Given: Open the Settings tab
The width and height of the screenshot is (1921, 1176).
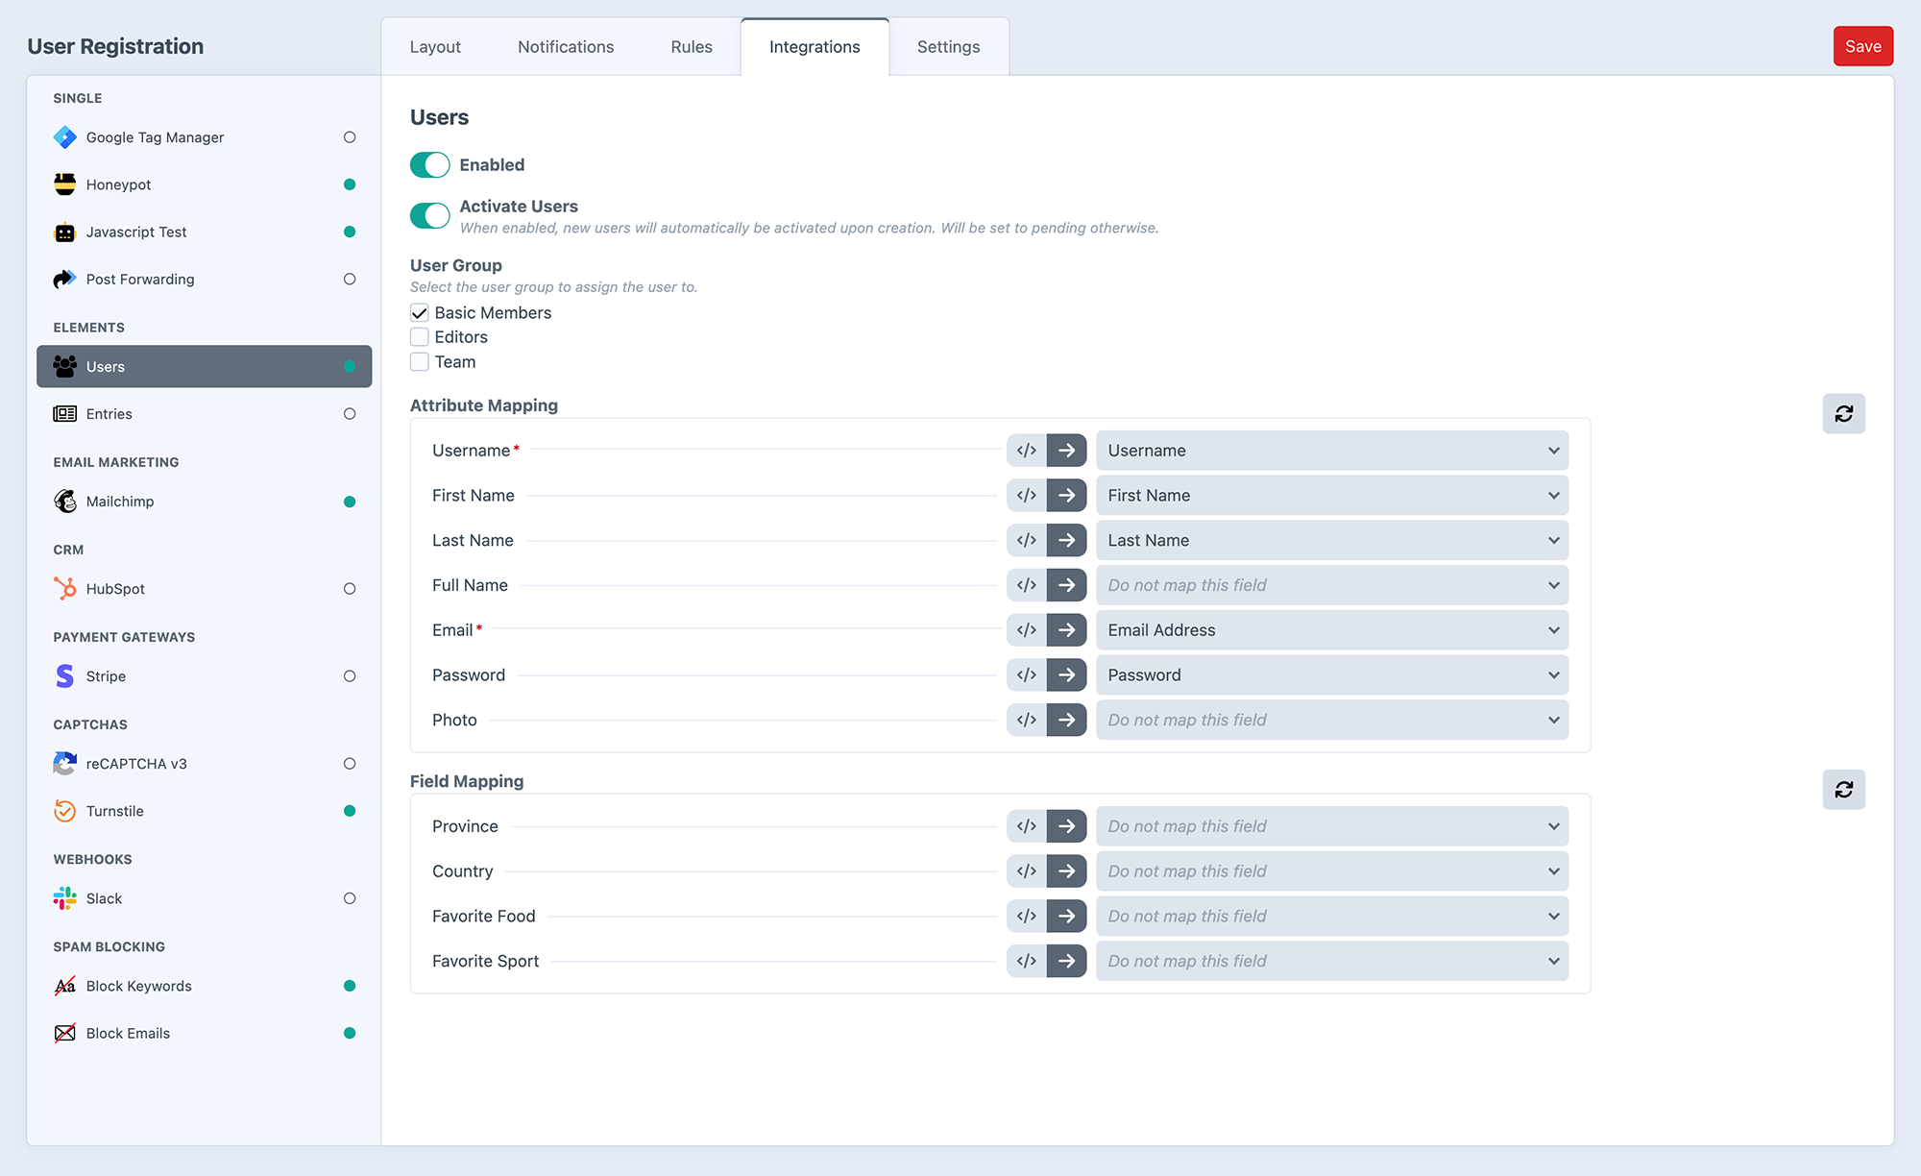Looking at the screenshot, I should (948, 46).
